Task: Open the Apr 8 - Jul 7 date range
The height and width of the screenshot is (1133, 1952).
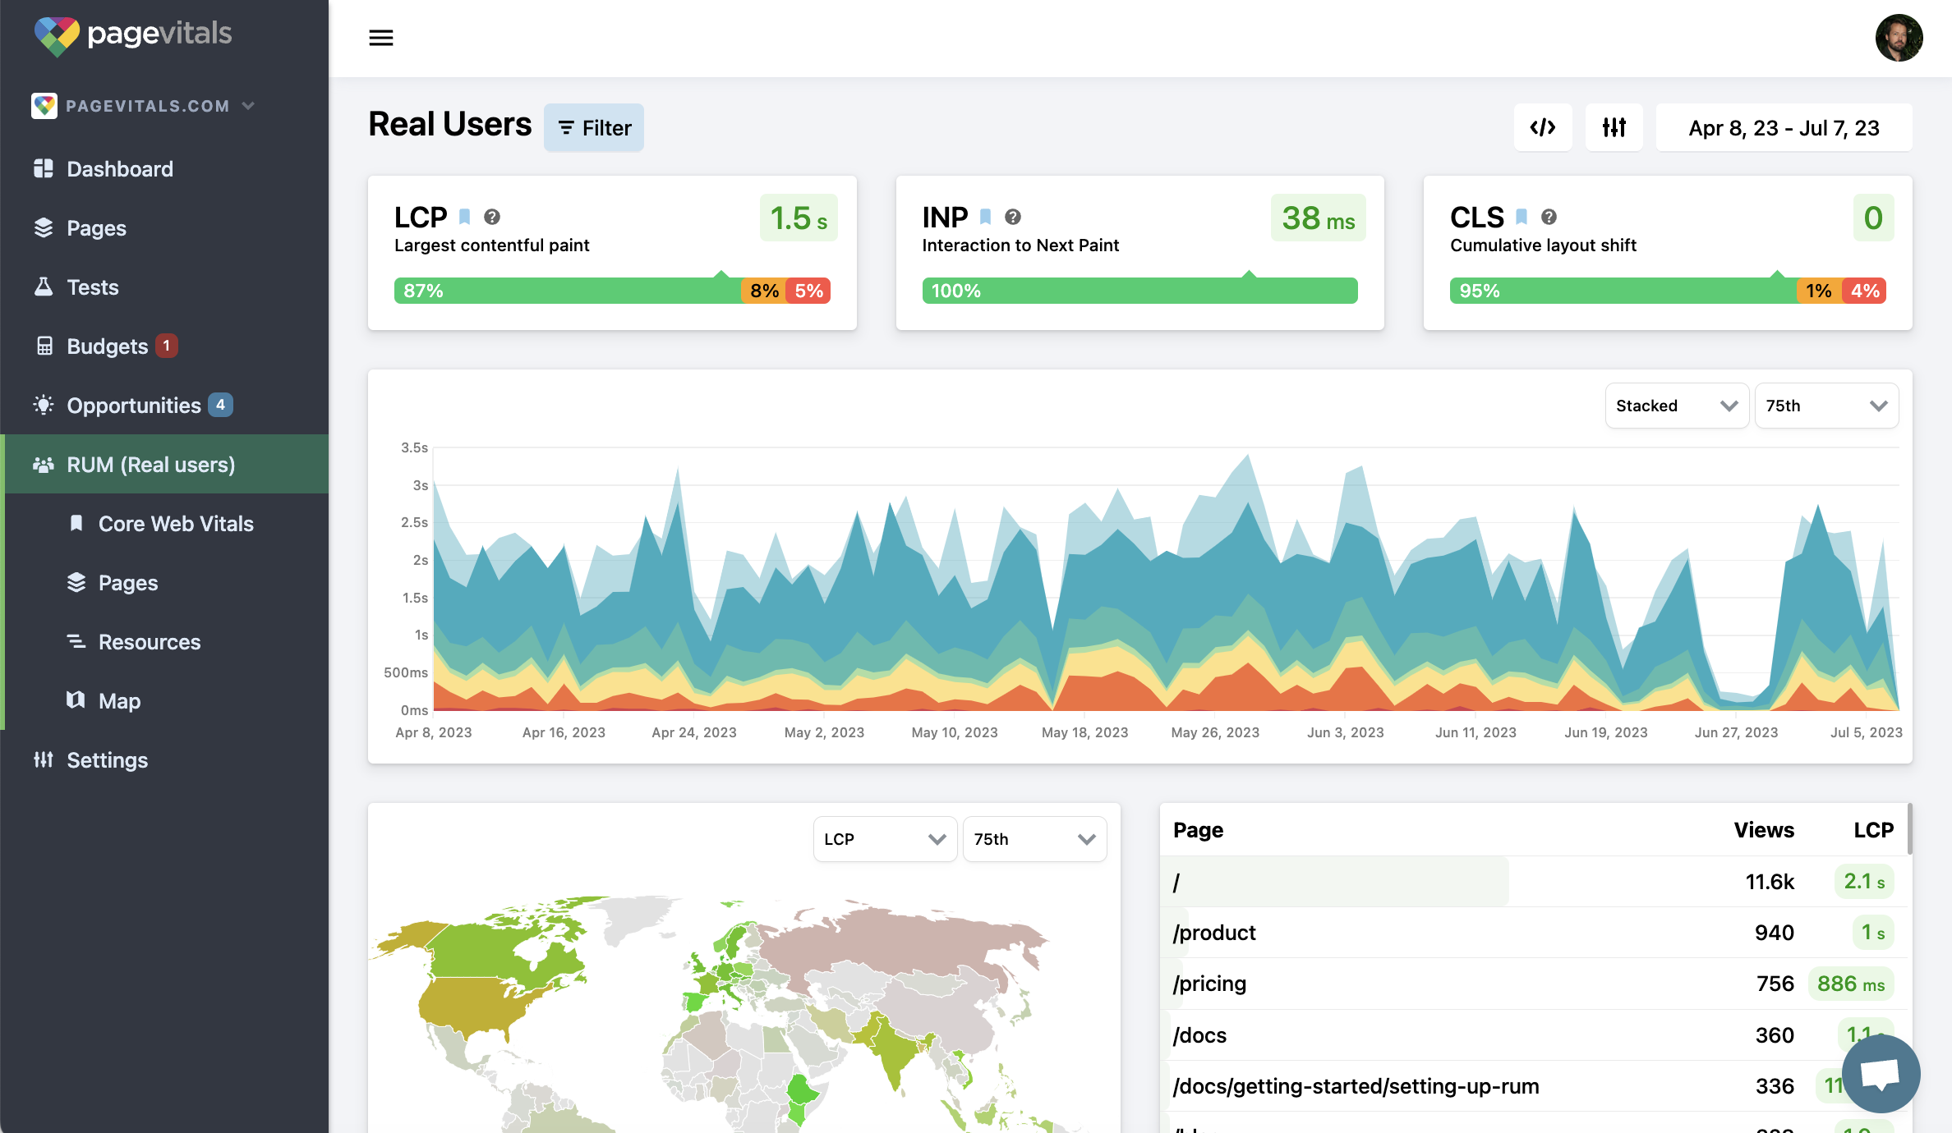Action: pyautogui.click(x=1784, y=128)
